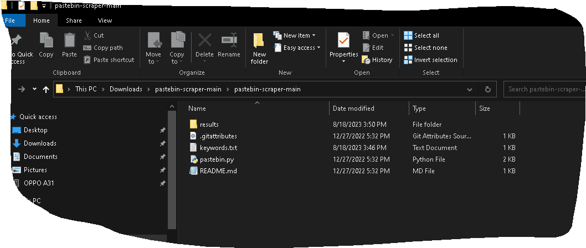The image size is (586, 248).
Task: Click the Refresh button
Action: 488,89
